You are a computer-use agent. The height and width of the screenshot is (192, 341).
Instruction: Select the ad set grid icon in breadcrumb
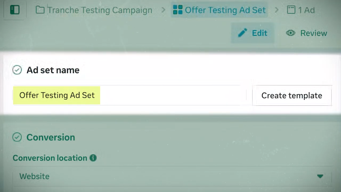click(x=178, y=10)
